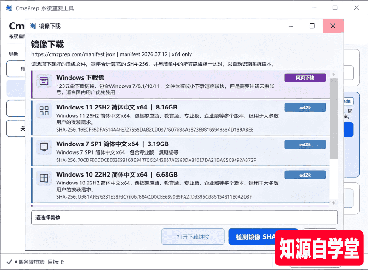Click the Windows 11 25H2 grid icon
This screenshot has height=270, width=368.
point(44,111)
